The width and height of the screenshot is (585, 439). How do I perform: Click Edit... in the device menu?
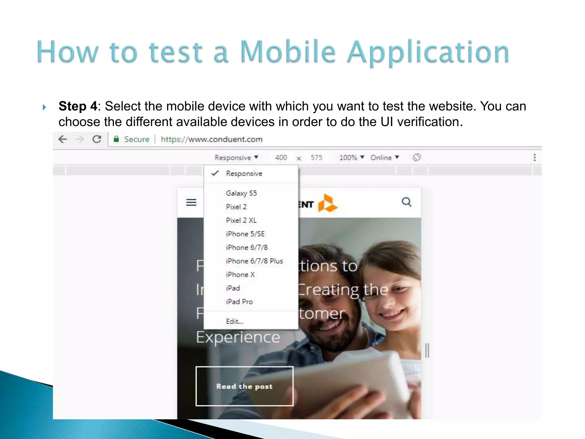pos(235,322)
